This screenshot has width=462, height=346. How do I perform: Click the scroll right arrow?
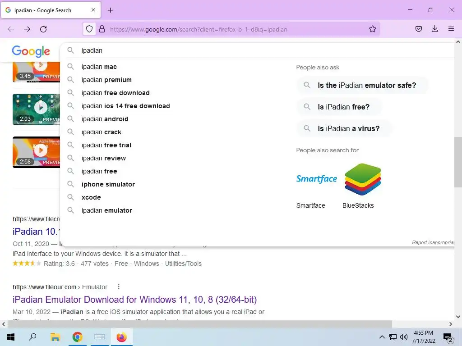coord(451,324)
